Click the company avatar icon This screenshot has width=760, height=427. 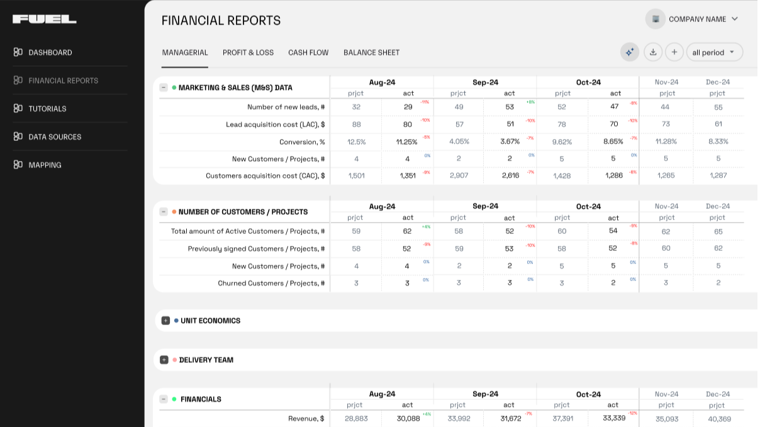click(656, 19)
